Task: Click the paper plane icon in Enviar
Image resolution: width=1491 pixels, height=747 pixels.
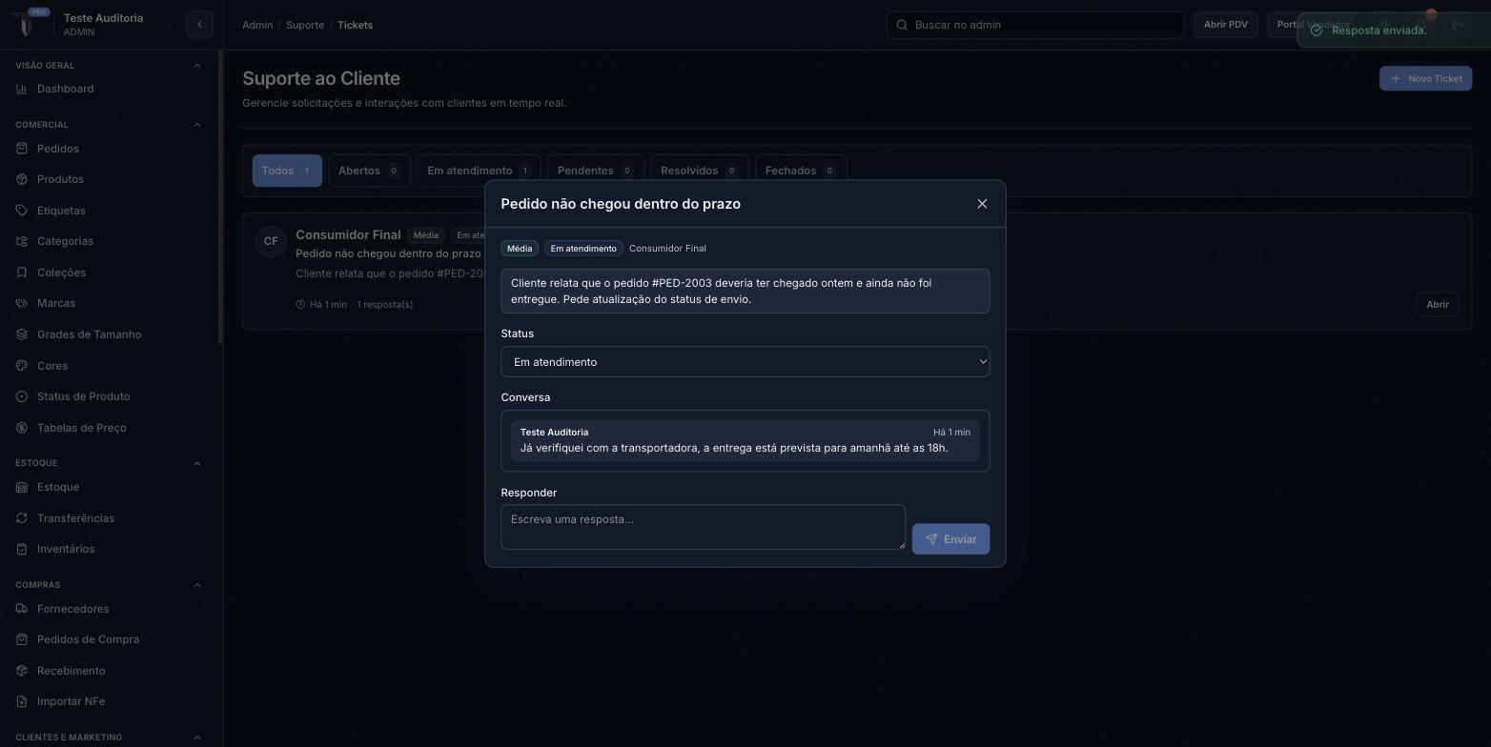Action: (x=931, y=539)
